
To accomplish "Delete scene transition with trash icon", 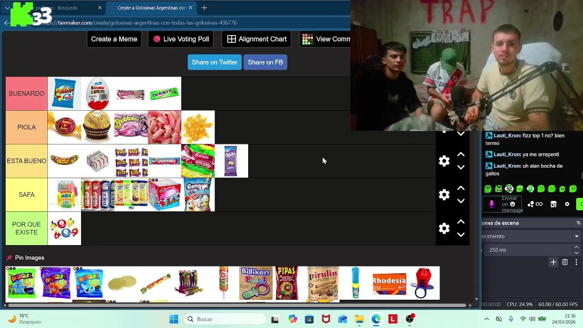I will tap(565, 262).
